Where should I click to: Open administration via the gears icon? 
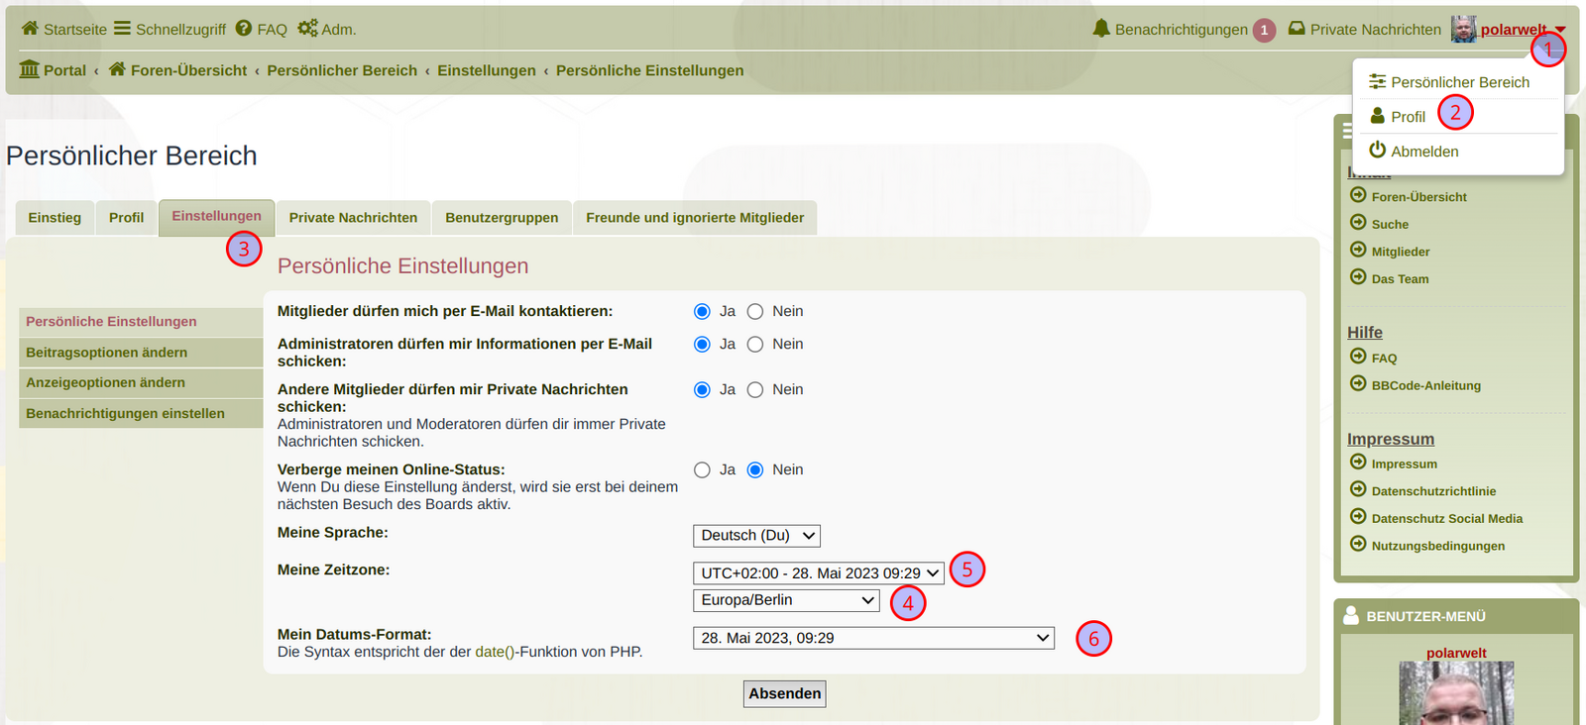pyautogui.click(x=307, y=29)
